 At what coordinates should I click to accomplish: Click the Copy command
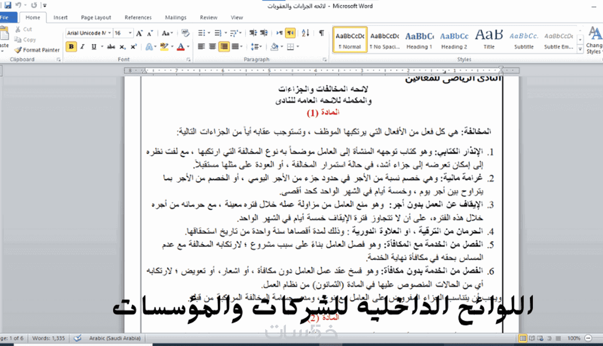coord(25,40)
